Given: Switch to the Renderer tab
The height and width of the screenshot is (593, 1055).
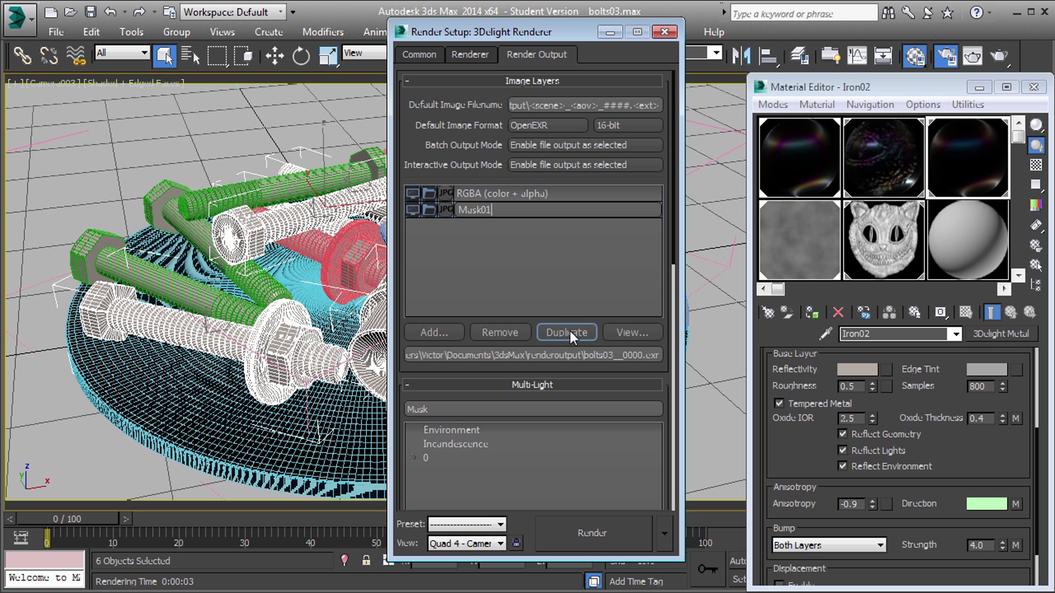Looking at the screenshot, I should (470, 54).
